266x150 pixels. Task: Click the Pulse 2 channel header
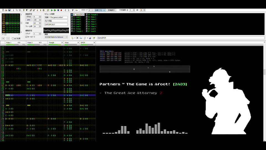tap(37, 44)
